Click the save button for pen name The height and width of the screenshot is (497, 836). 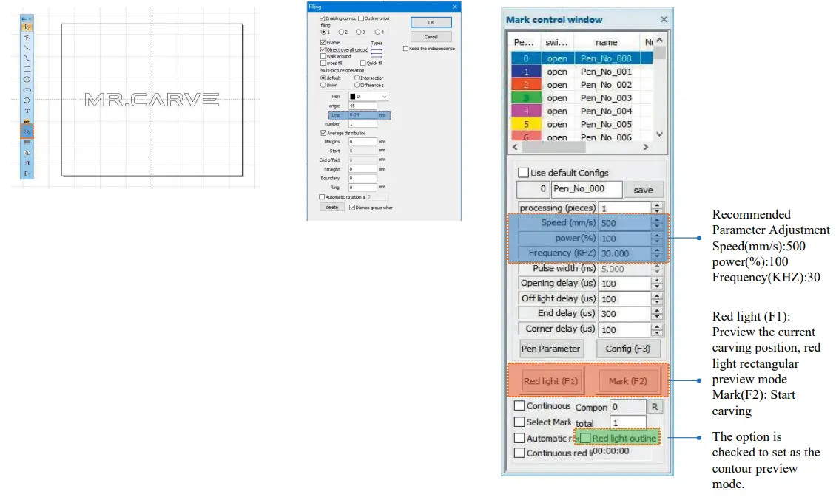click(643, 190)
